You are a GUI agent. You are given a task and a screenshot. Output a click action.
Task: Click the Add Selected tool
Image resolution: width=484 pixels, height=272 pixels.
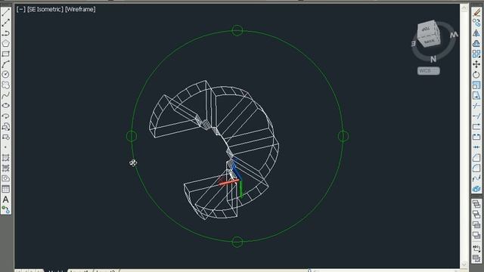point(5,210)
